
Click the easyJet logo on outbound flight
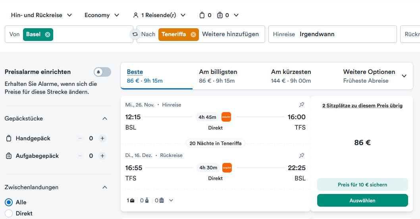tap(226, 117)
